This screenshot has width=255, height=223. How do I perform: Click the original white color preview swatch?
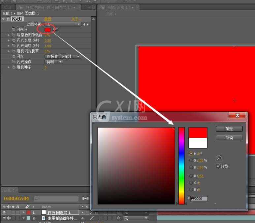tap(198, 143)
